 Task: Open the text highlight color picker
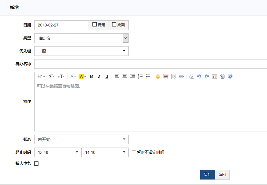click(x=82, y=77)
